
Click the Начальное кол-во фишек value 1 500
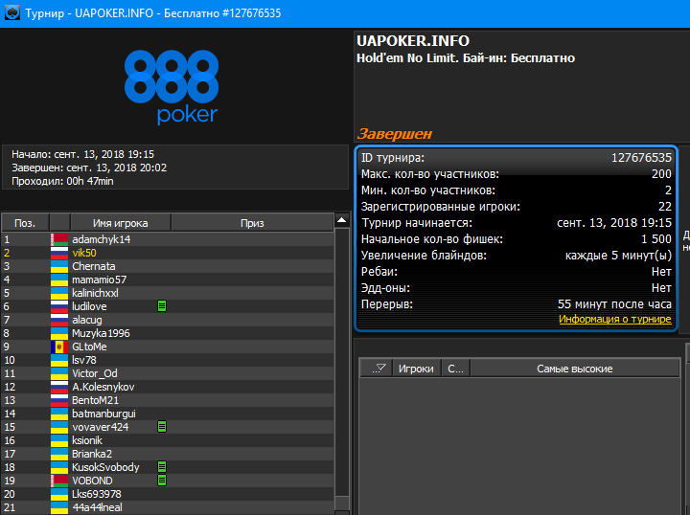click(656, 239)
